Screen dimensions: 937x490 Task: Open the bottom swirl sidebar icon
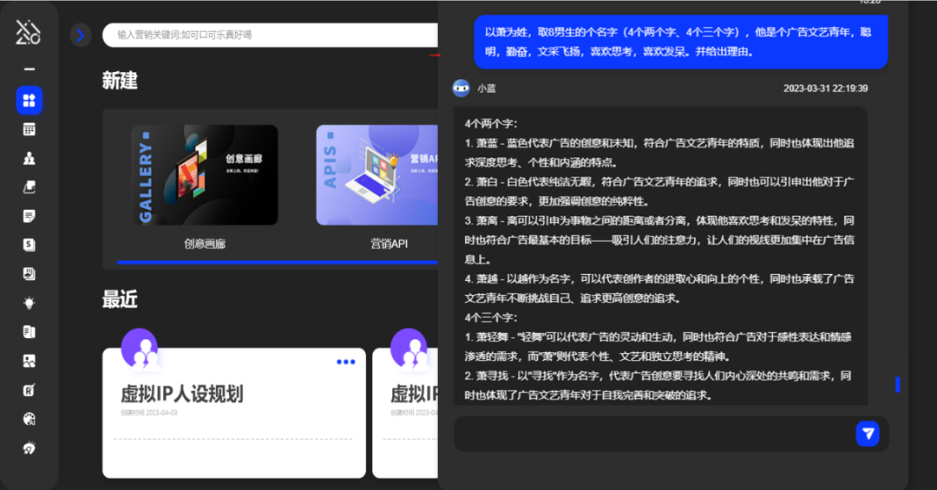(29, 448)
